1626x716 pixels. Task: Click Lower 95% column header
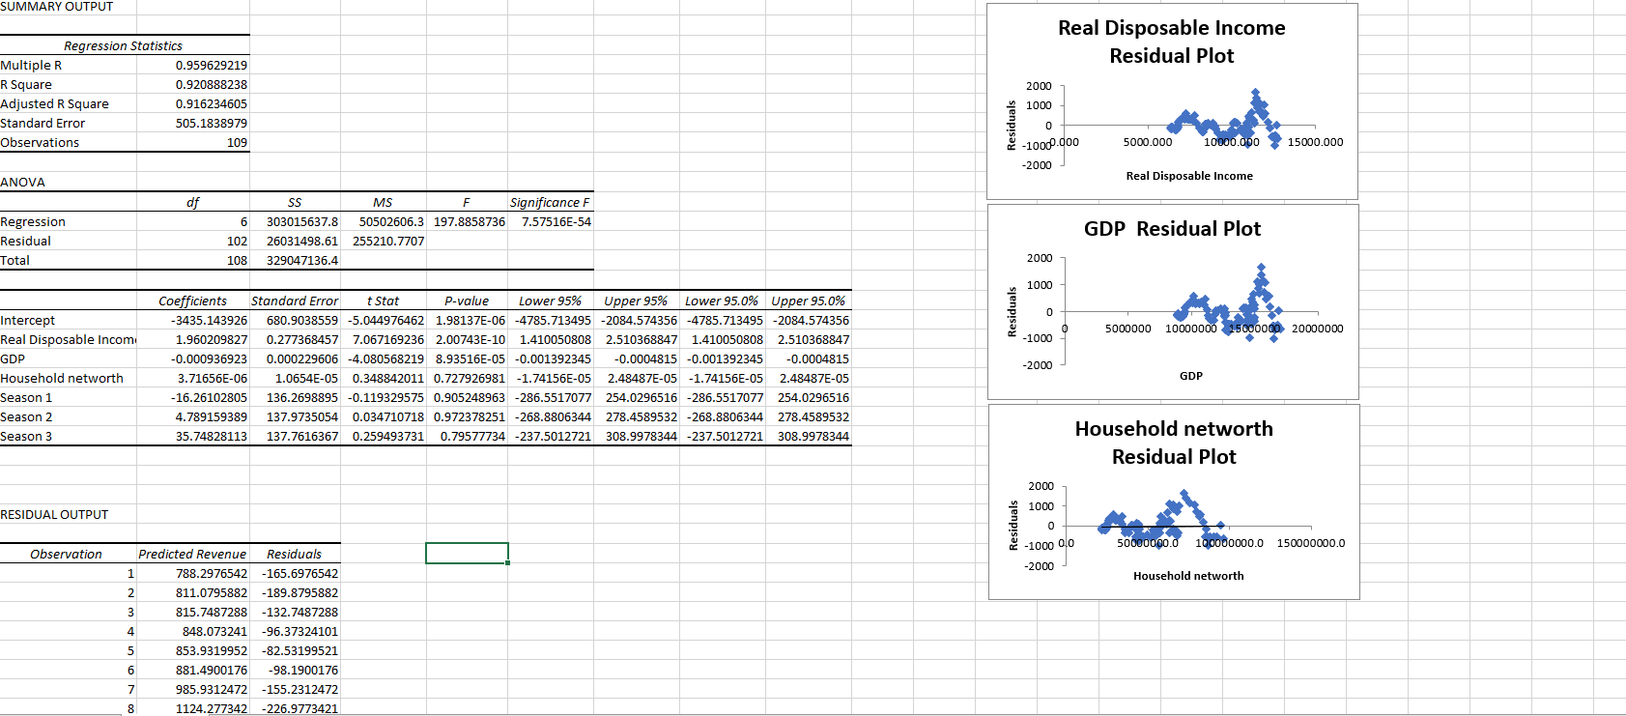pyautogui.click(x=550, y=301)
